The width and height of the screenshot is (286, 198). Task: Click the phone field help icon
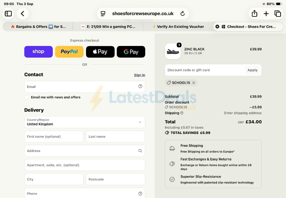[140, 194]
